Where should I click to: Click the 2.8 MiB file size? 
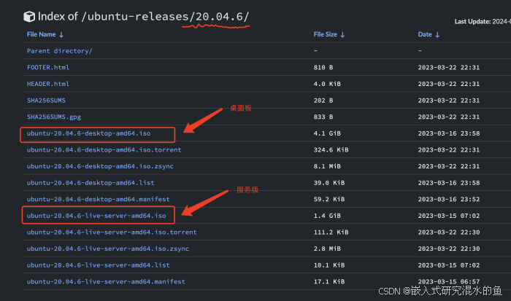pyautogui.click(x=327, y=249)
